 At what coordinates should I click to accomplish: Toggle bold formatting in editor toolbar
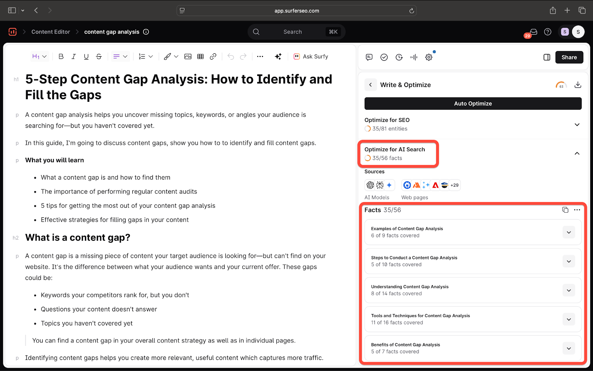(61, 57)
